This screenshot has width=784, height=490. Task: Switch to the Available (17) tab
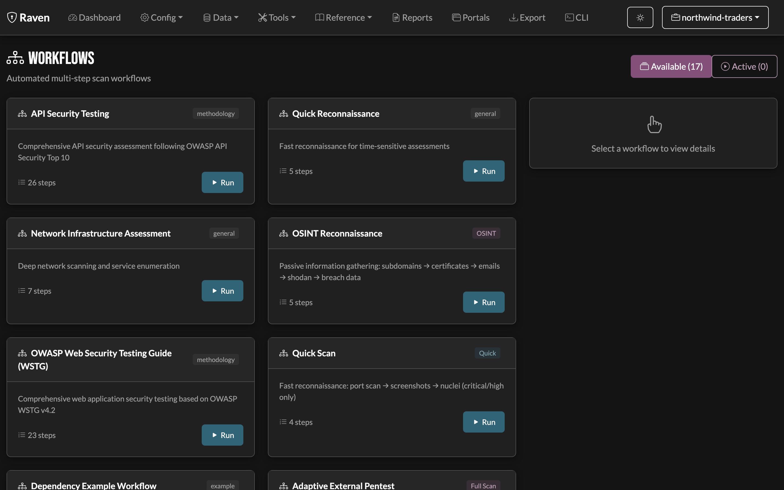(671, 66)
